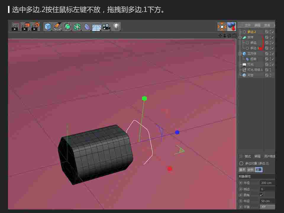This screenshot has height=213, width=284.
Task: Open the generators NURBS toolbar icon
Action: pyautogui.click(x=67, y=27)
